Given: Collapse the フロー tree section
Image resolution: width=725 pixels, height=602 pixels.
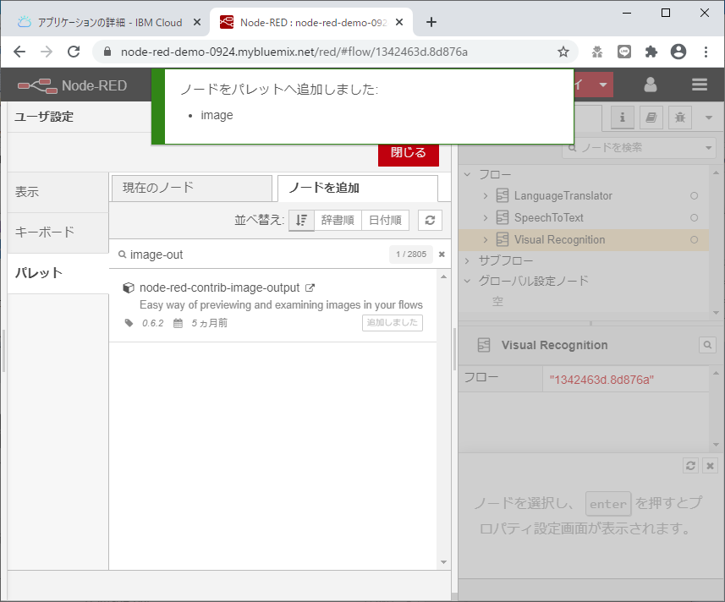Looking at the screenshot, I should coord(466,174).
